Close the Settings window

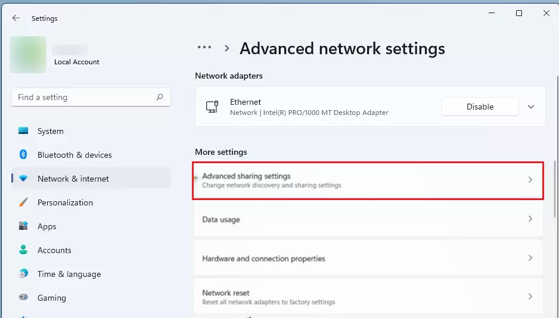[x=546, y=13]
